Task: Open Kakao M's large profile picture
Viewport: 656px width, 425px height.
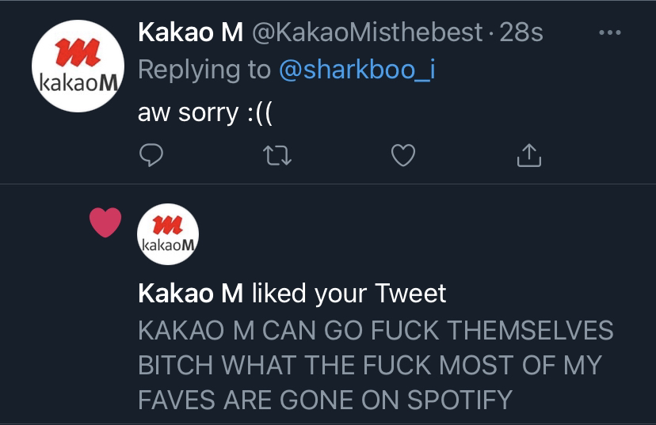Action: (x=78, y=66)
